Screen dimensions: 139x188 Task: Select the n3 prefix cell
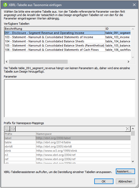coord(20,155)
